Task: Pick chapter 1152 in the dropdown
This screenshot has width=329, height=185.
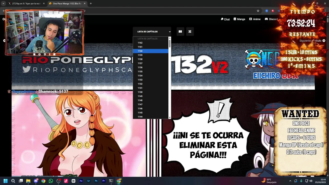Action: click(x=151, y=84)
